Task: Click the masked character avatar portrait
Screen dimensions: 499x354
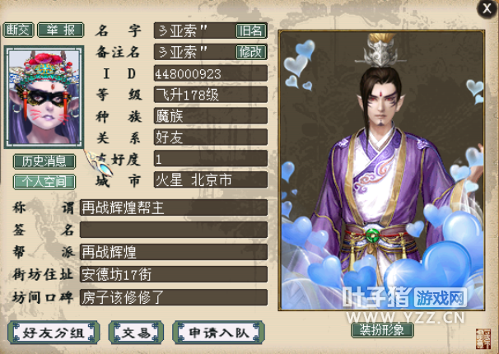Action: 44,97
